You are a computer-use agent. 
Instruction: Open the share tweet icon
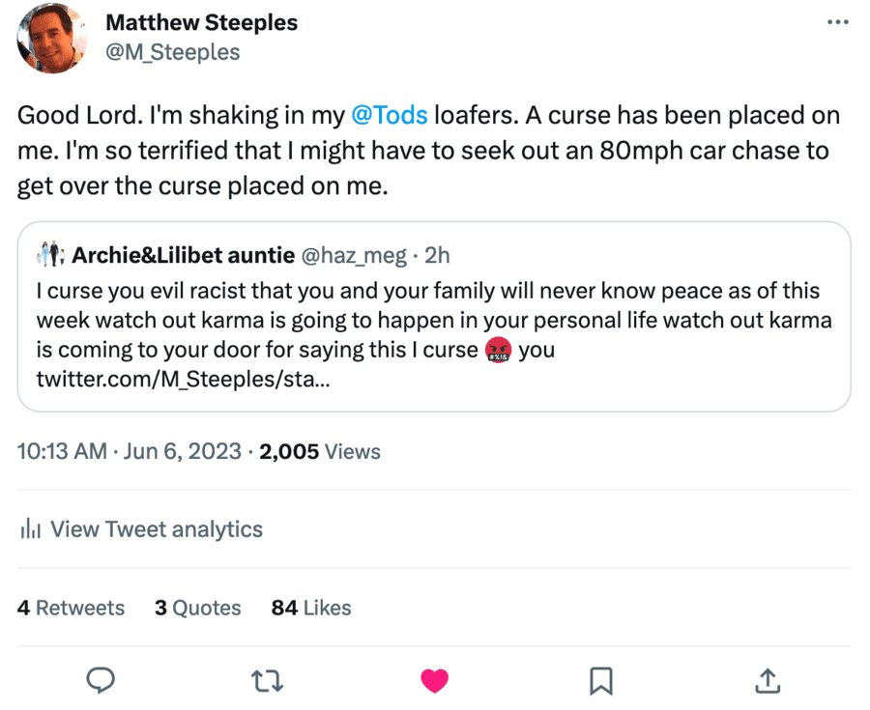coord(767,681)
